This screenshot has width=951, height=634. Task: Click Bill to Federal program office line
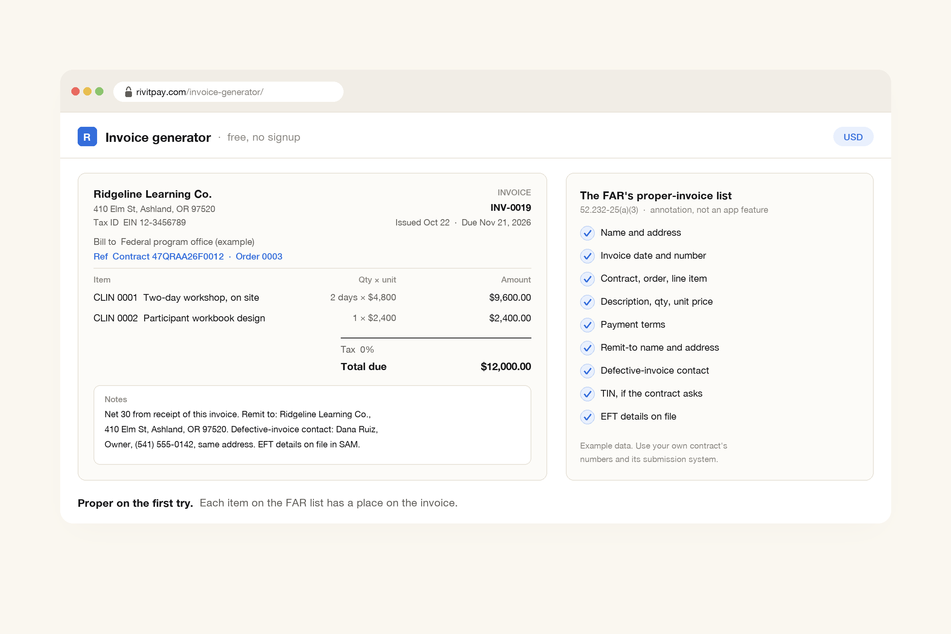[174, 242]
